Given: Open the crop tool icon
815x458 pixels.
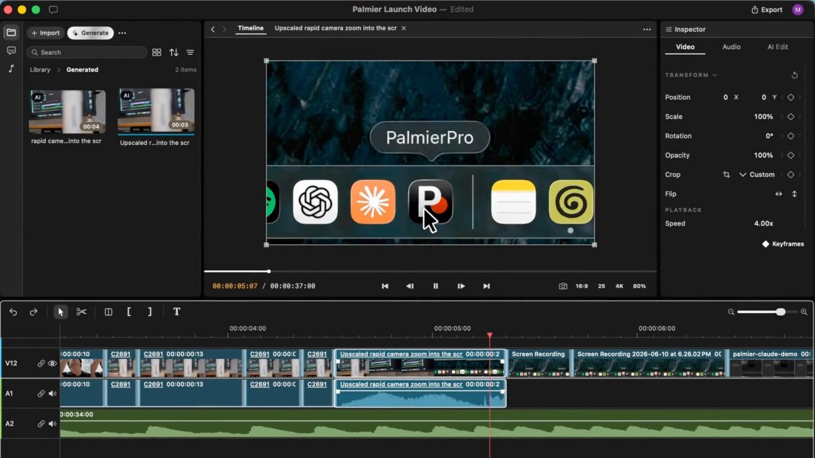Looking at the screenshot, I should coord(726,175).
